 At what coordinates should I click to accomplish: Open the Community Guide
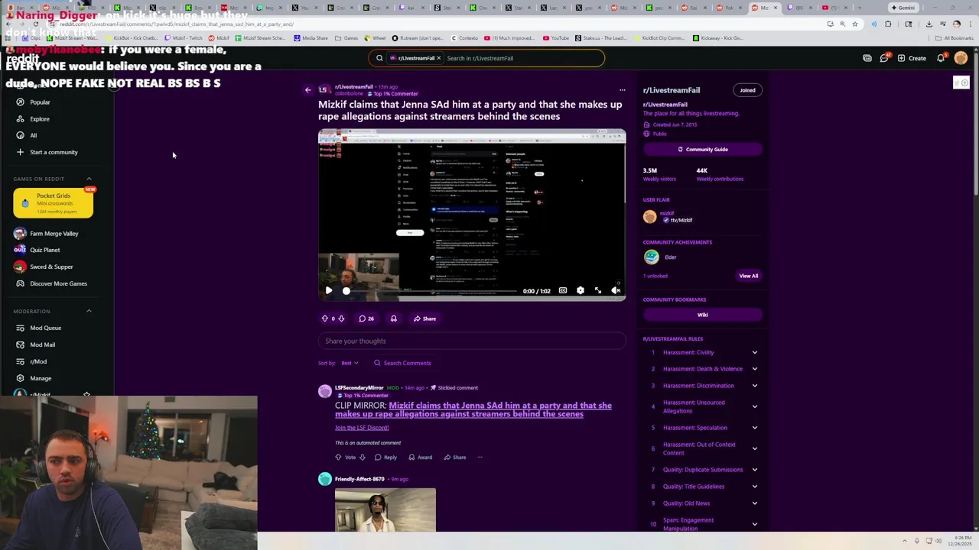(703, 150)
